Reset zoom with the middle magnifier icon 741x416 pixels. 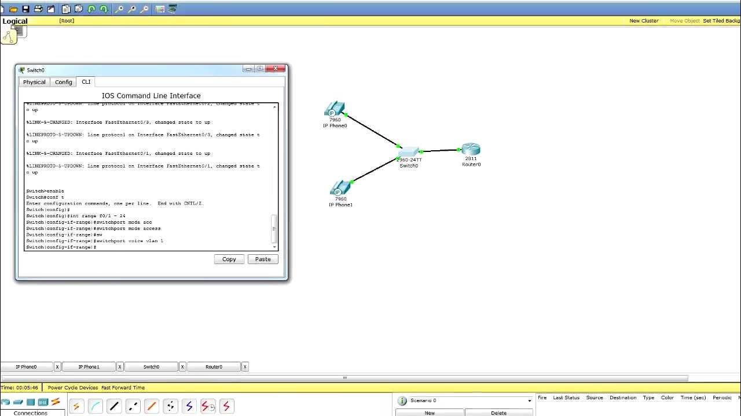pos(132,9)
